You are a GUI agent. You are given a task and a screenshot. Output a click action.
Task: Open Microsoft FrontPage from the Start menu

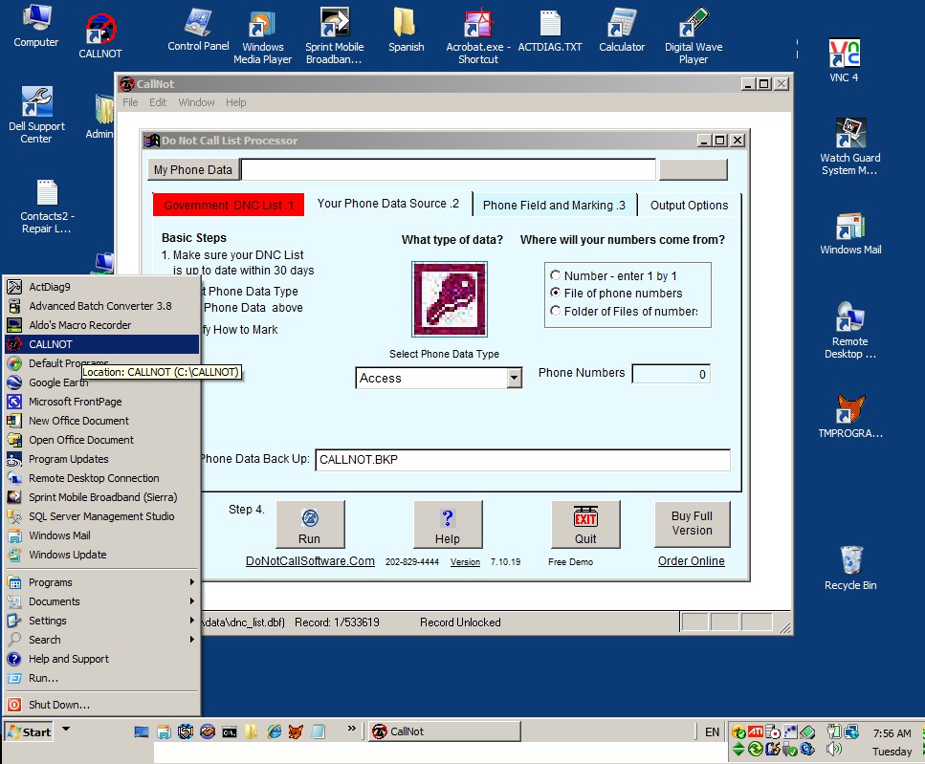point(101,402)
